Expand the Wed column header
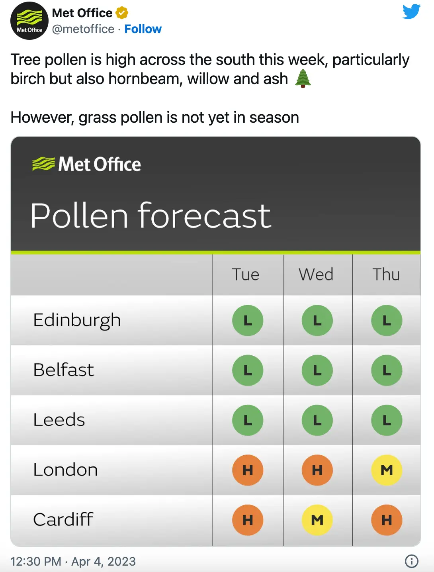Image resolution: width=434 pixels, height=572 pixels. point(316,274)
